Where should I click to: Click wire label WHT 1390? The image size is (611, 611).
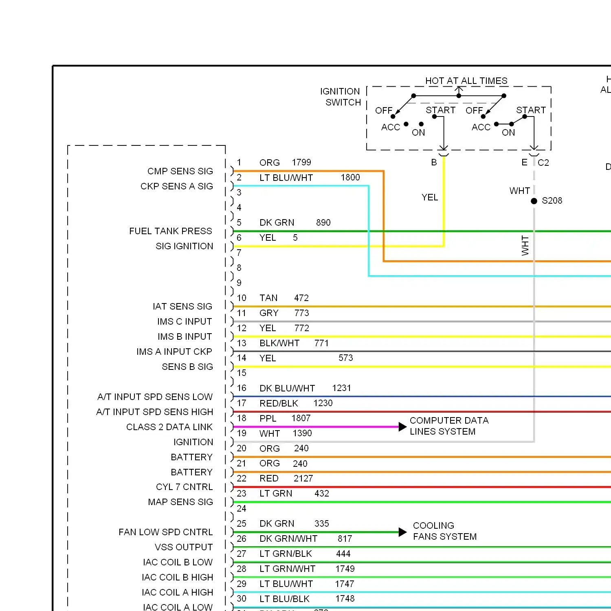coord(286,433)
